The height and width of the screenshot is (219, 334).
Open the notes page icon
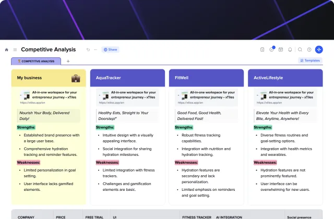tap(262, 50)
